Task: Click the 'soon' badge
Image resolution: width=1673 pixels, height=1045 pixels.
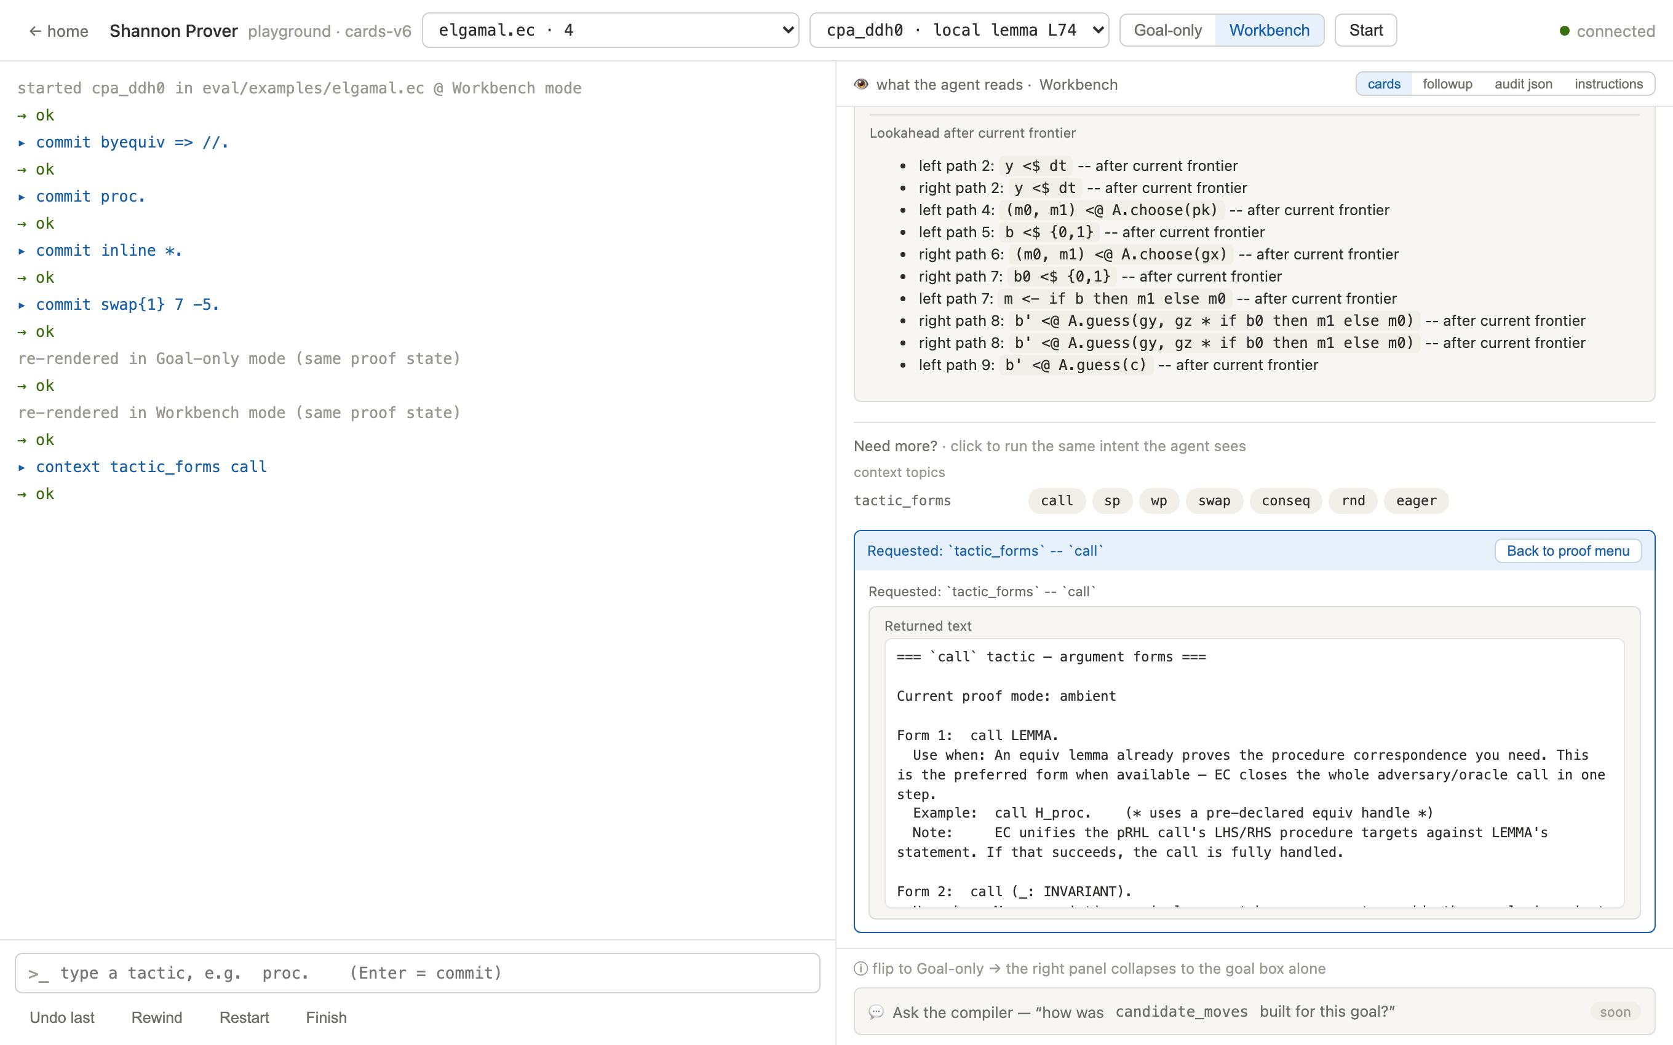Action: pos(1615,1012)
